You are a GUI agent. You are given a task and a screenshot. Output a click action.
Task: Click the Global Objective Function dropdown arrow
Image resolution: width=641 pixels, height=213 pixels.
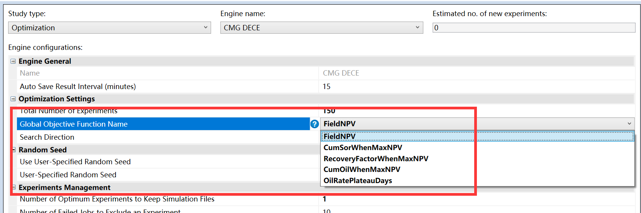pos(629,124)
